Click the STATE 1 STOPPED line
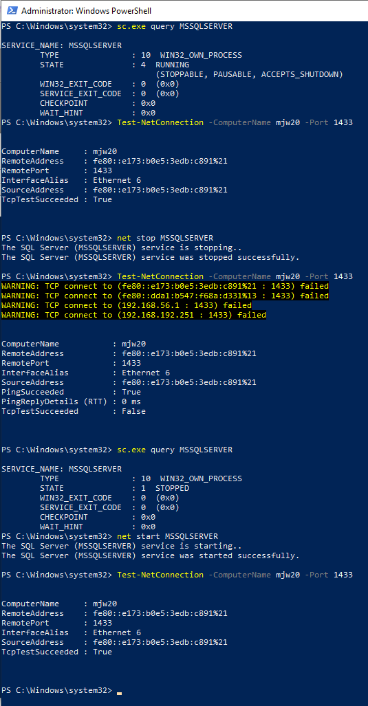Image resolution: width=368 pixels, height=706 pixels. [114, 488]
